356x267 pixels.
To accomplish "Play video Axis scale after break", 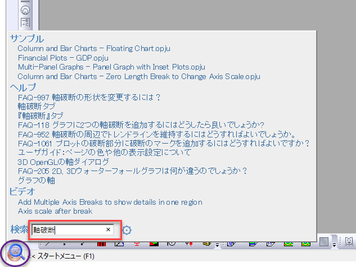I will 55,211.
